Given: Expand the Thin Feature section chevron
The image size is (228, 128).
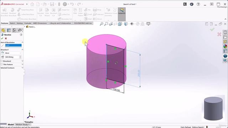Looking at the screenshot, I should coord(22,64).
